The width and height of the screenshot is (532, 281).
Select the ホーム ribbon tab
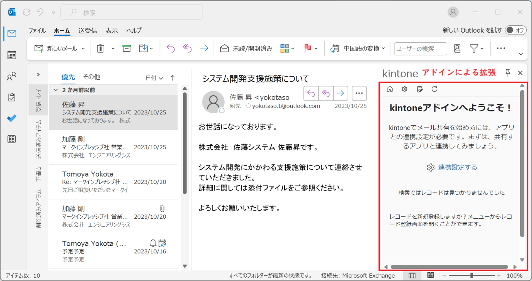coord(62,31)
